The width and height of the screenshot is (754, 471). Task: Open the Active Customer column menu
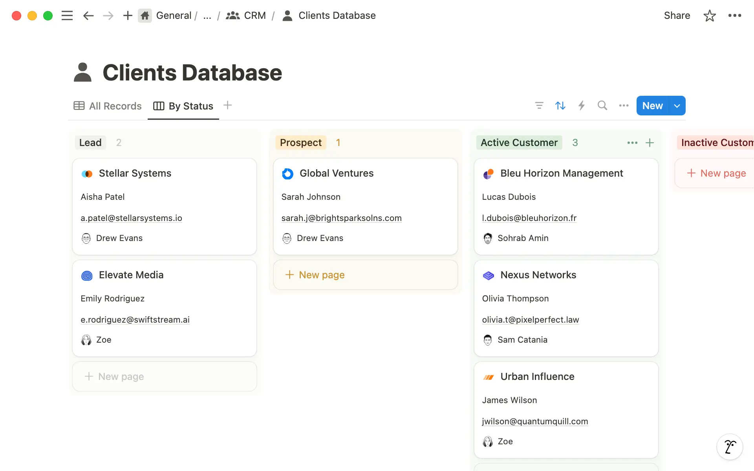pyautogui.click(x=632, y=142)
